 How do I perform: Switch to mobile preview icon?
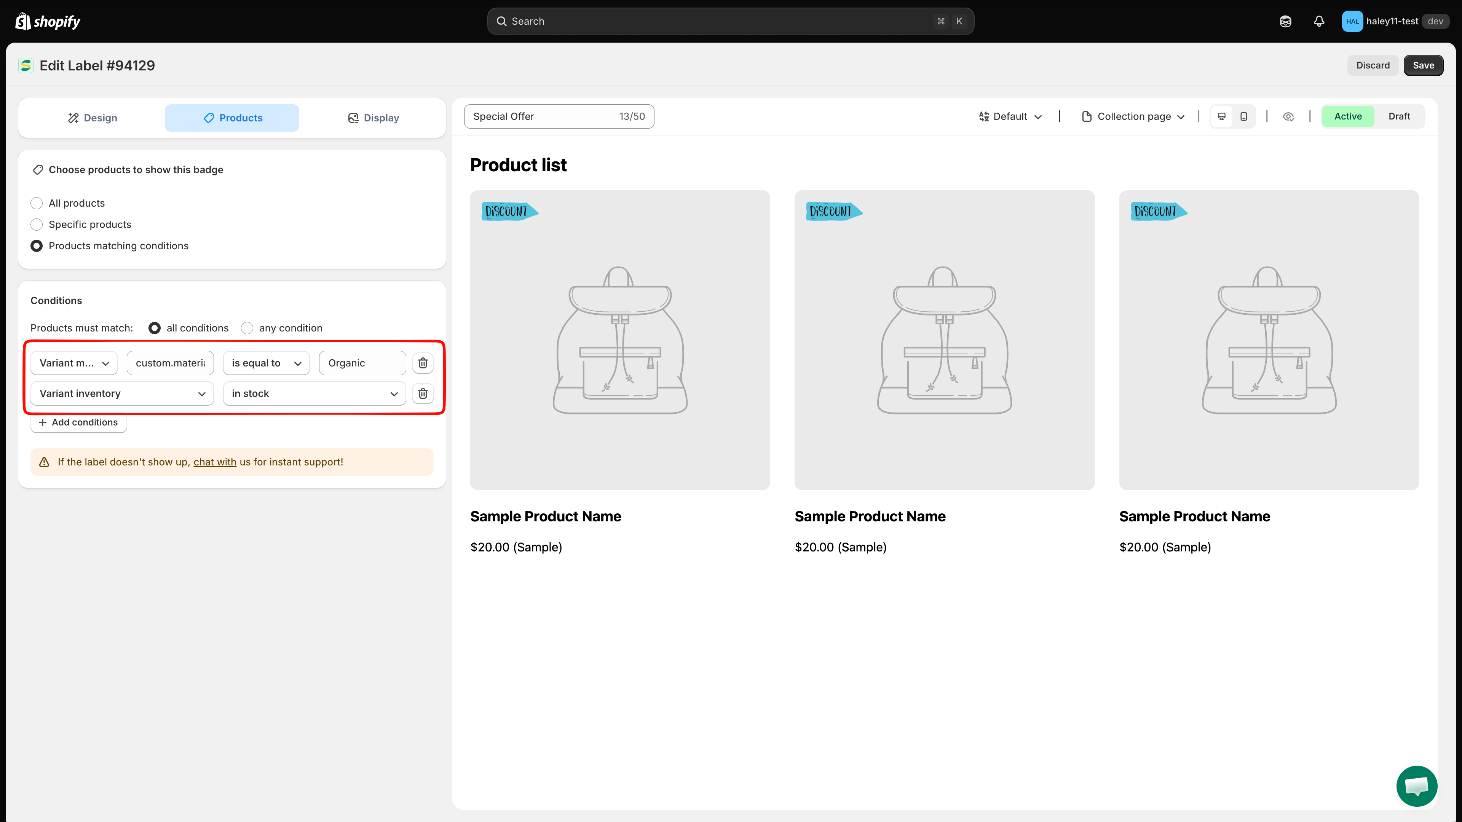point(1243,116)
